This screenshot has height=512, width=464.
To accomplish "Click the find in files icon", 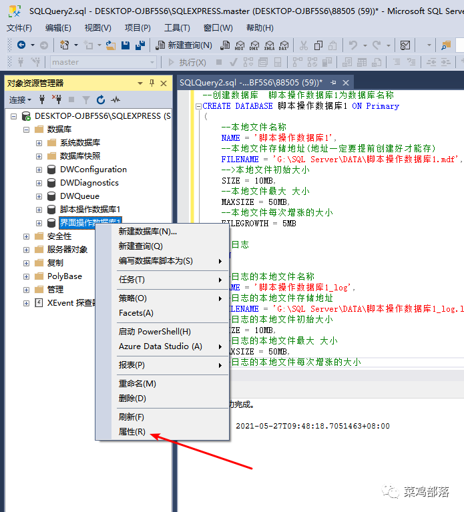I will (446, 45).
